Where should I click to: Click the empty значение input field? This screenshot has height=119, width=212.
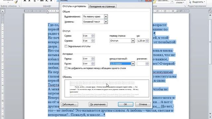coord(141,64)
